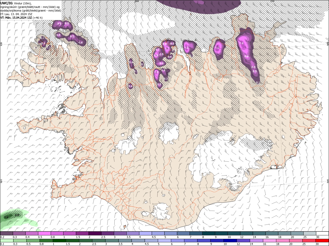This screenshot has width=329, height=246.
Task: Click the darkest purple swatch at 2 in the snow scale
Action: click(x=95, y=233)
